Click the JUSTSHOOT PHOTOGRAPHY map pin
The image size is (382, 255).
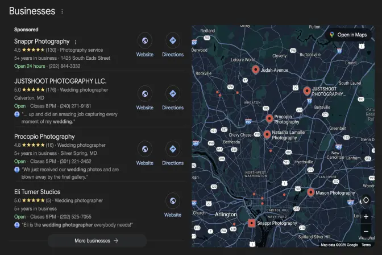pyautogui.click(x=307, y=91)
